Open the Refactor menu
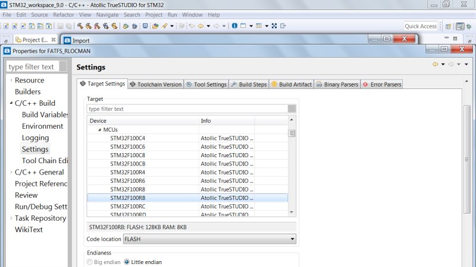 tap(64, 14)
